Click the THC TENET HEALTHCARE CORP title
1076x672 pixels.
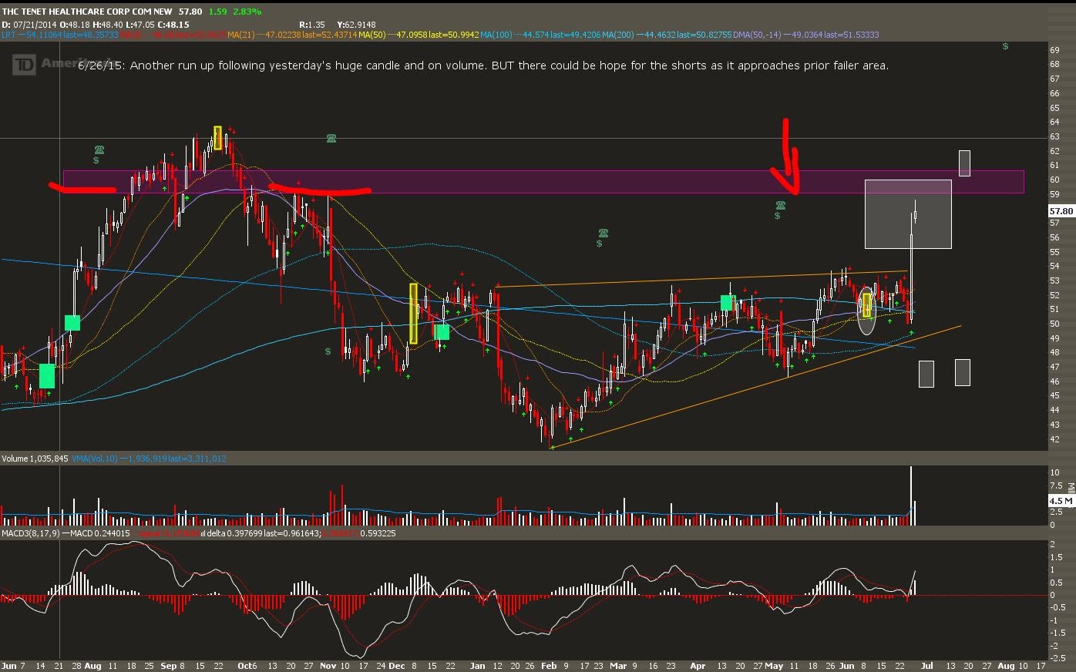point(87,12)
